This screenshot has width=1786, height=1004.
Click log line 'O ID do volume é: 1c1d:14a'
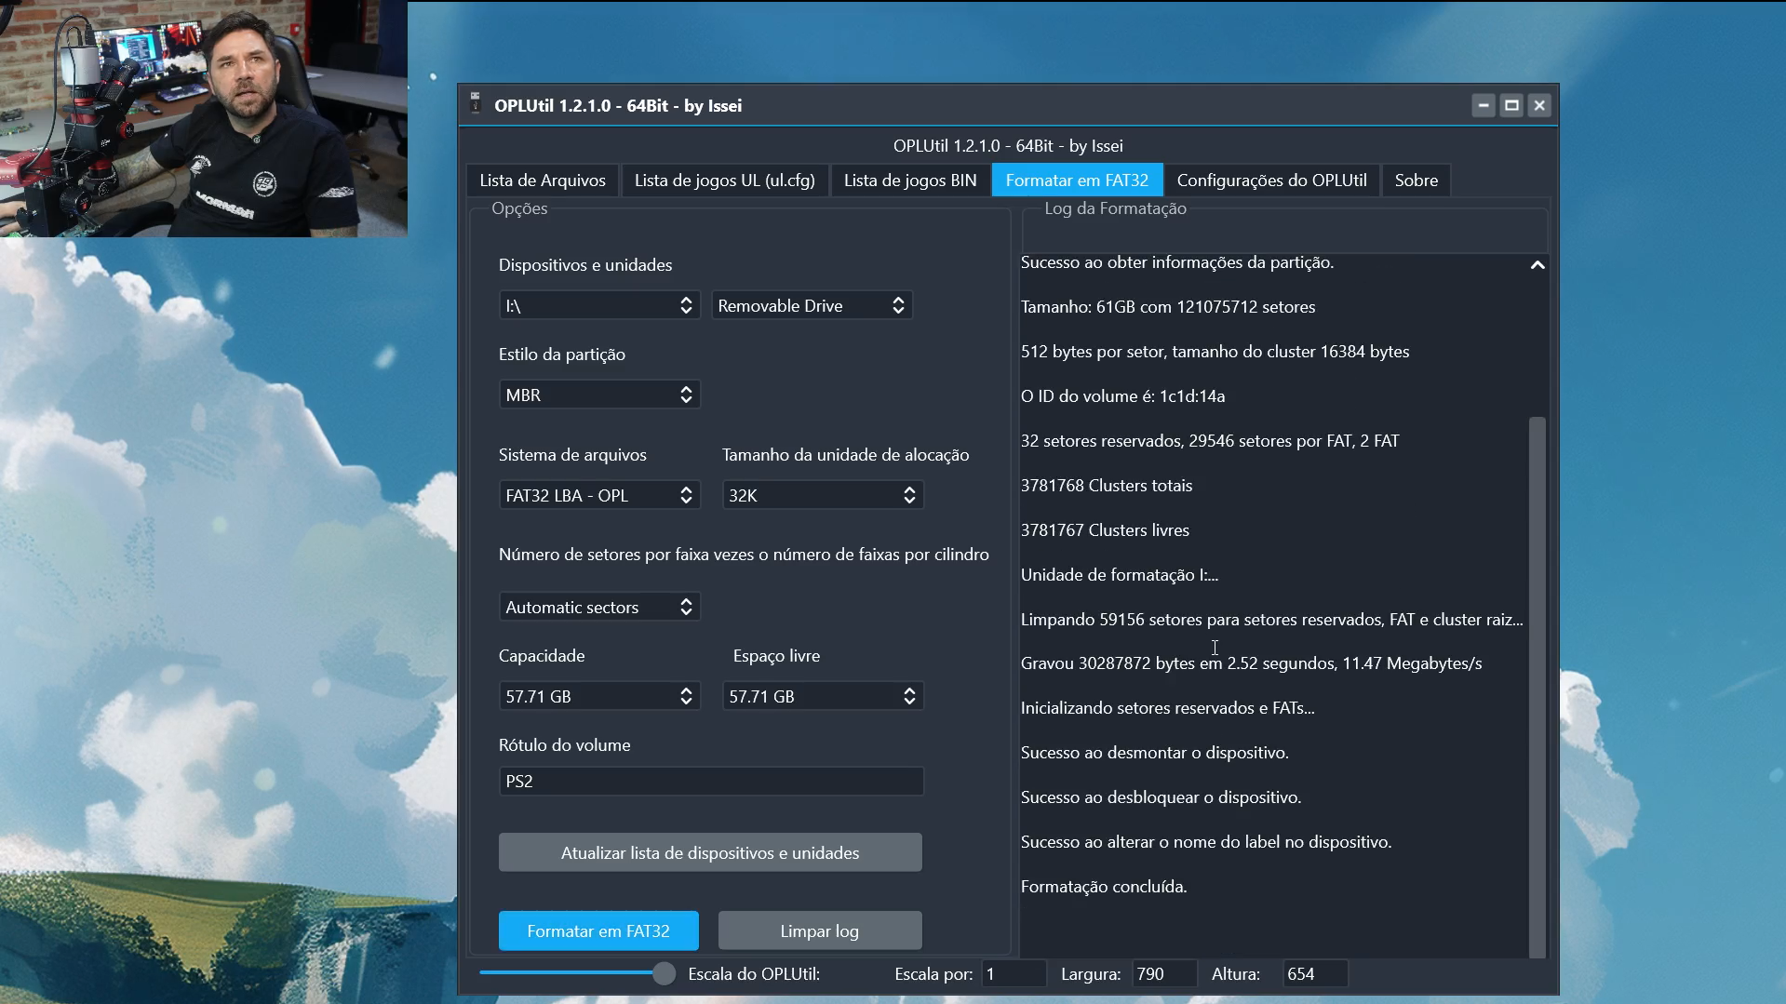click(1122, 396)
